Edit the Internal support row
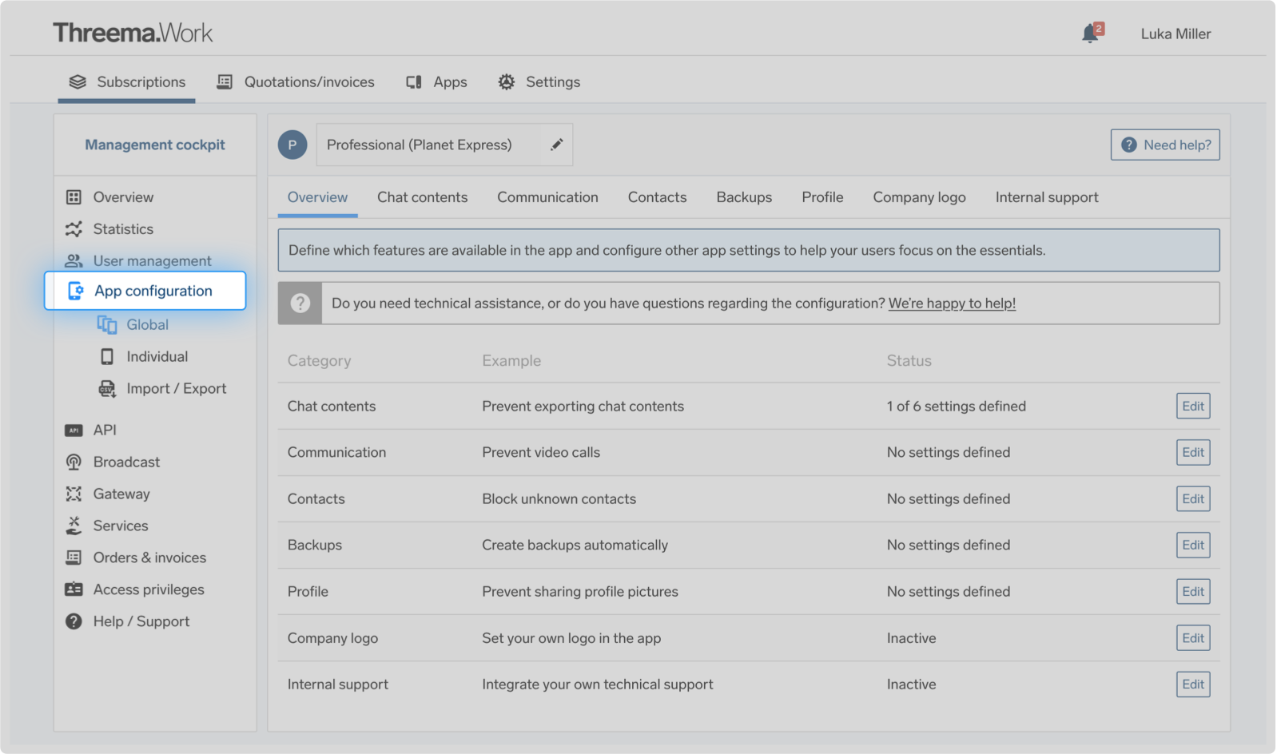This screenshot has width=1277, height=754. click(1193, 684)
